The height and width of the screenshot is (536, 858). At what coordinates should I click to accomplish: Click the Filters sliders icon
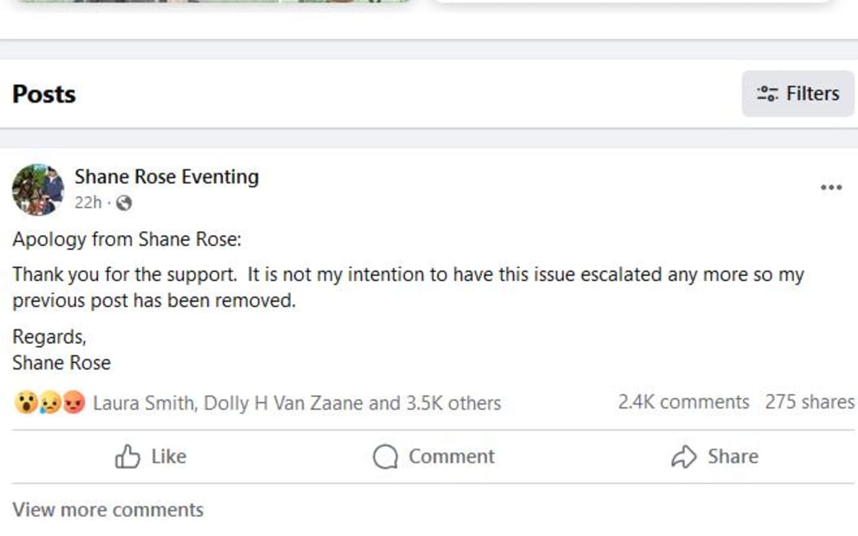767,93
